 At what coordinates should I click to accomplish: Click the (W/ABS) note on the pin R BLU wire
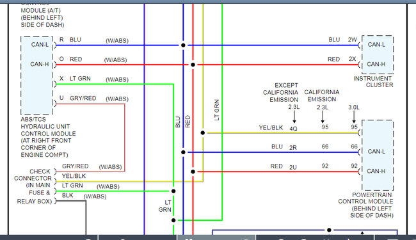click(117, 40)
